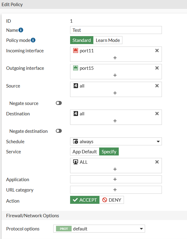This screenshot has width=187, height=239.
Task: Remove the 'all' source address entry
Action: [x=157, y=86]
